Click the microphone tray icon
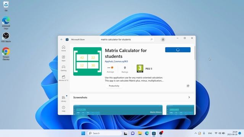 [x=204, y=133]
